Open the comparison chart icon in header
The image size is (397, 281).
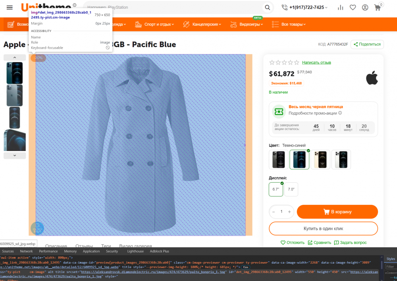(x=340, y=8)
